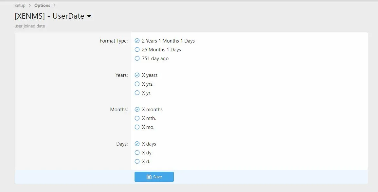Image resolution: width=378 pixels, height=192 pixels.
Task: Choose the "25 Months 1 Days" format option
Action: pos(137,50)
